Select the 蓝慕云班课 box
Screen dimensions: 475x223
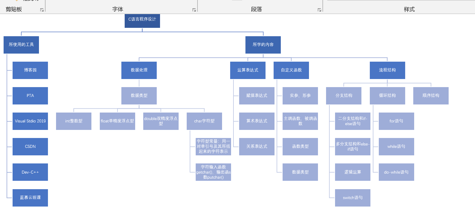30,198
